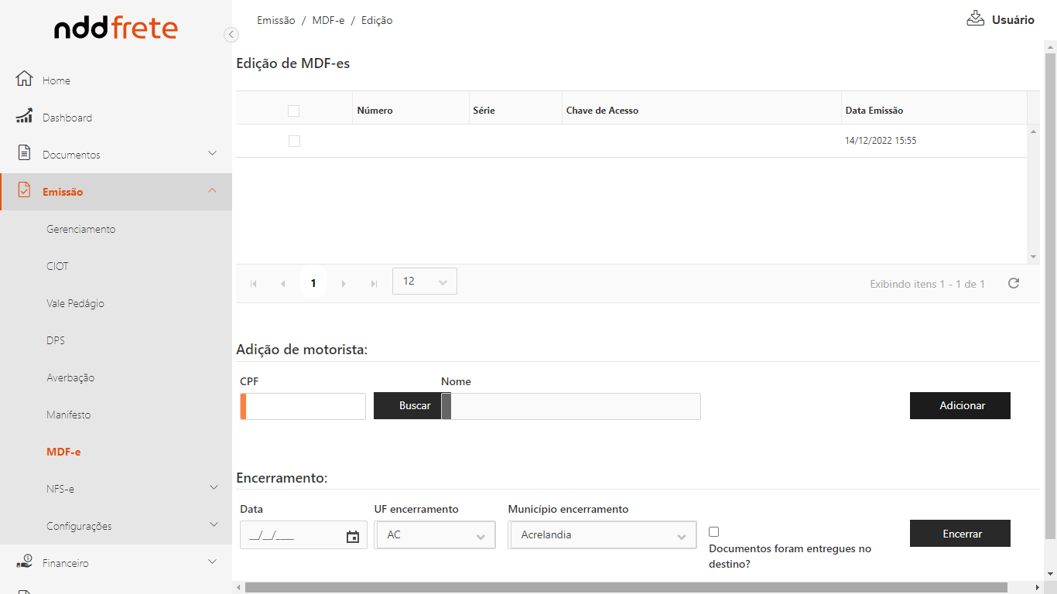Click the Financeiro hand-coin icon
Screen dimensions: 1057x594
pyautogui.click(x=24, y=562)
